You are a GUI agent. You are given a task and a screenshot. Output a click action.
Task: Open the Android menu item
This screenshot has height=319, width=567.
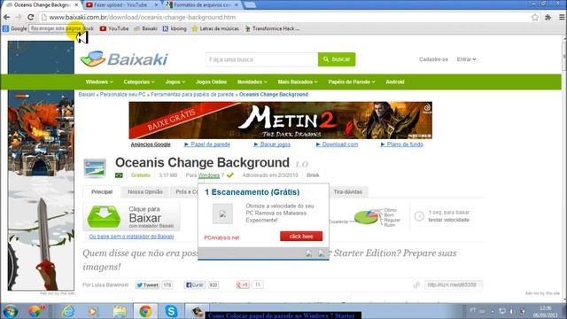tap(395, 82)
